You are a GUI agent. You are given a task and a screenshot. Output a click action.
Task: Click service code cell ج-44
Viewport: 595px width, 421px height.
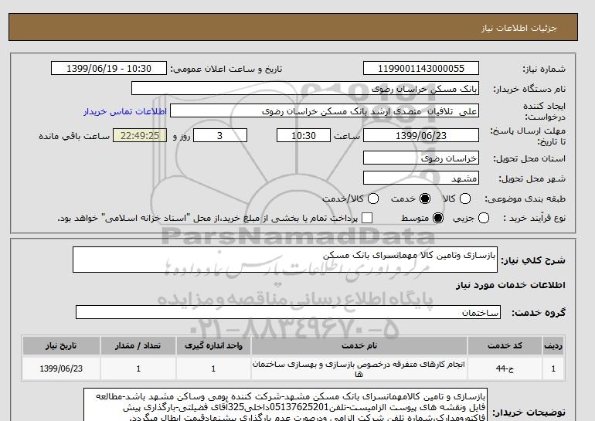coord(505,368)
